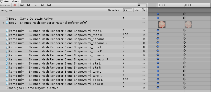Click cube icon of marugao Is Active
Image resolution: width=211 pixels, height=92 pixels.
click(x=7, y=88)
